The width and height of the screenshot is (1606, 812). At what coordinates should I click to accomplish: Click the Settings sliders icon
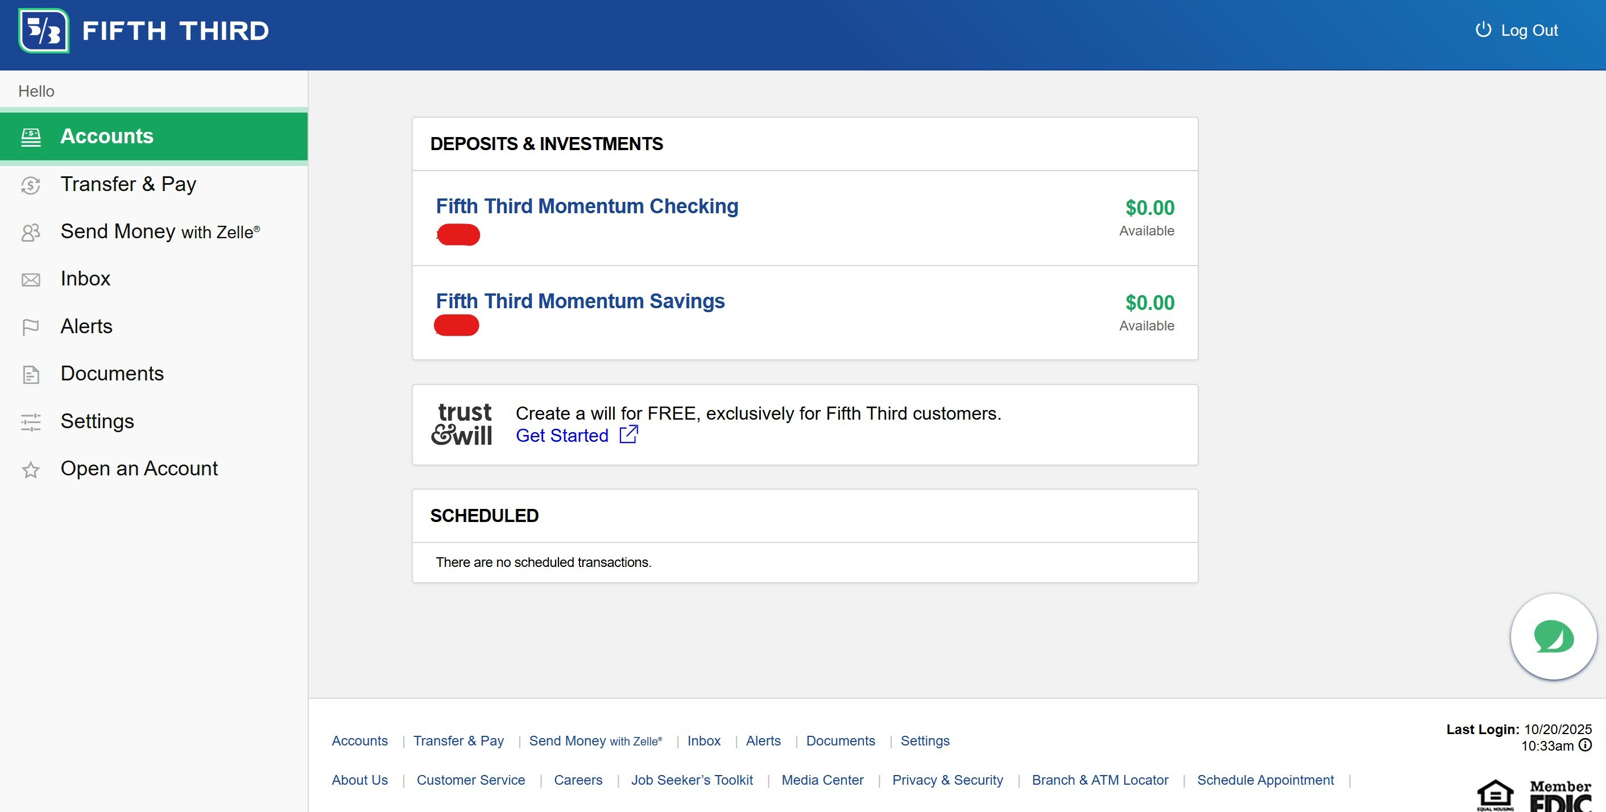[31, 422]
